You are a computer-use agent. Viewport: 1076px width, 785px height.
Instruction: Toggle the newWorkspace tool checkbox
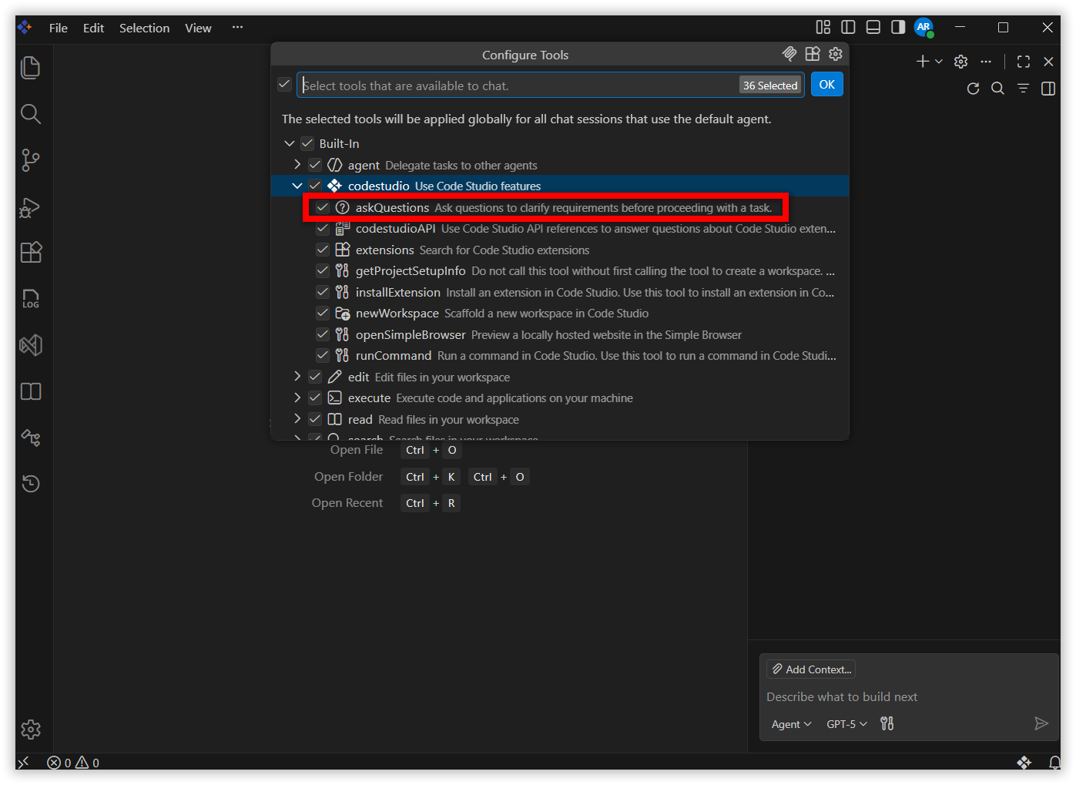point(323,314)
